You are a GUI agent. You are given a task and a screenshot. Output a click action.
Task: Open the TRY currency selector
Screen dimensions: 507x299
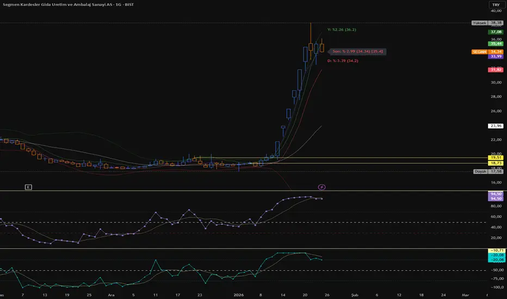click(x=495, y=4)
